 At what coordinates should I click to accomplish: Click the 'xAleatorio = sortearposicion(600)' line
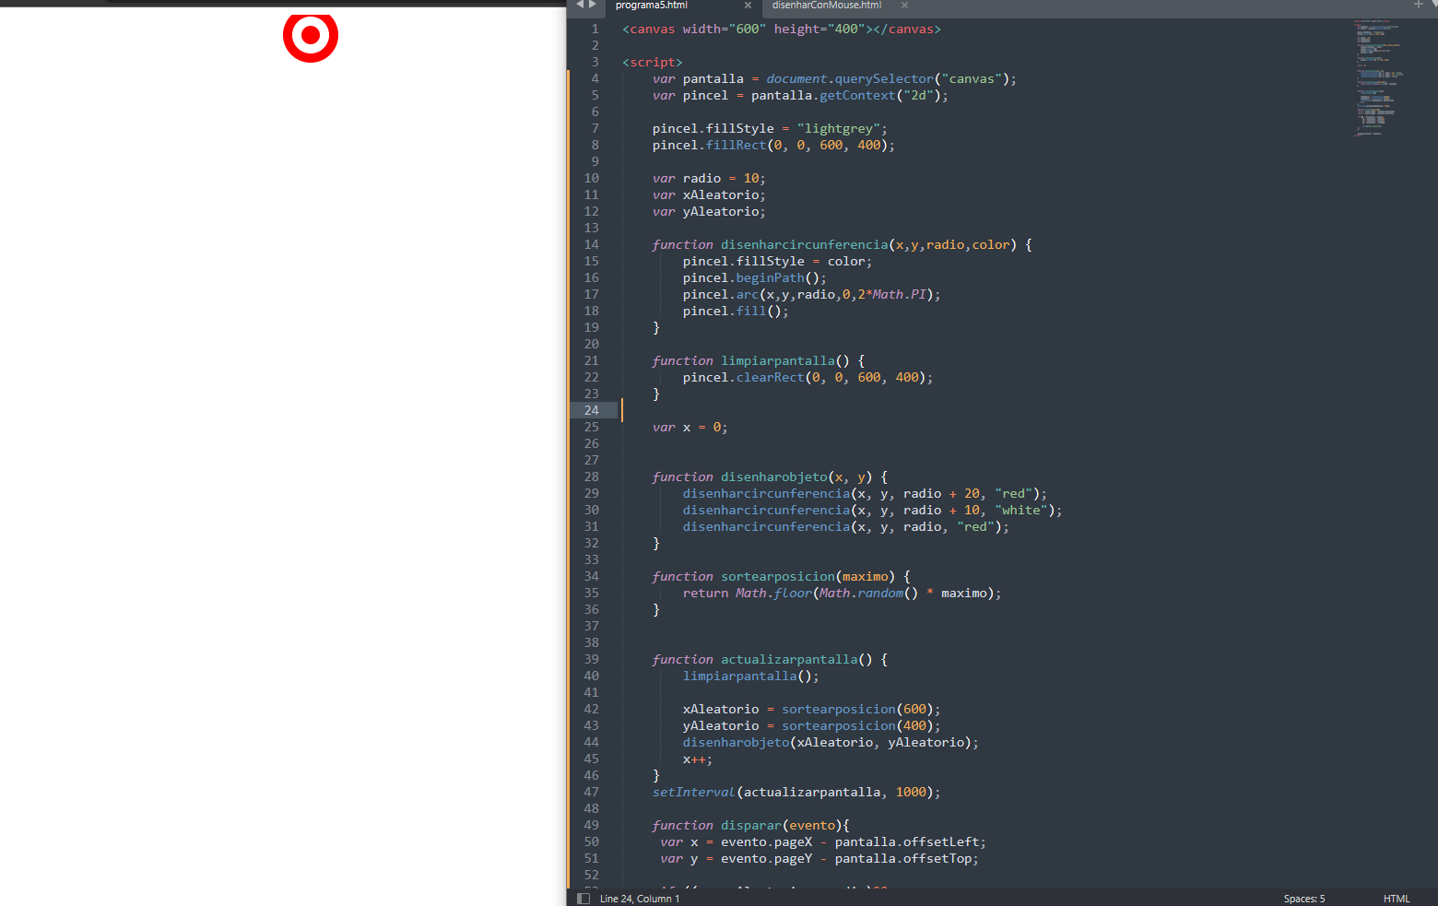tap(811, 709)
